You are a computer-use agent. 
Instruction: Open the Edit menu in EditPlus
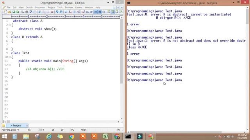[x=14, y=7]
